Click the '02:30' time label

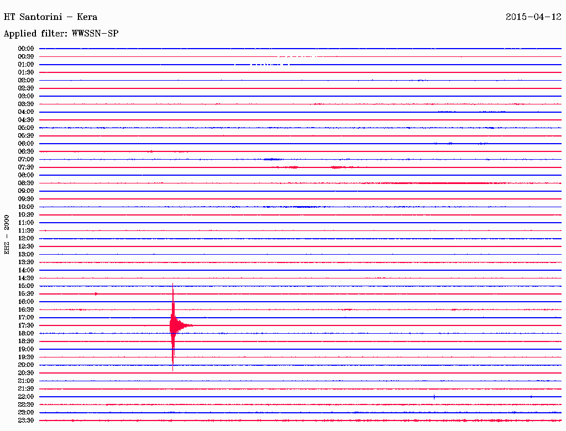(26, 88)
